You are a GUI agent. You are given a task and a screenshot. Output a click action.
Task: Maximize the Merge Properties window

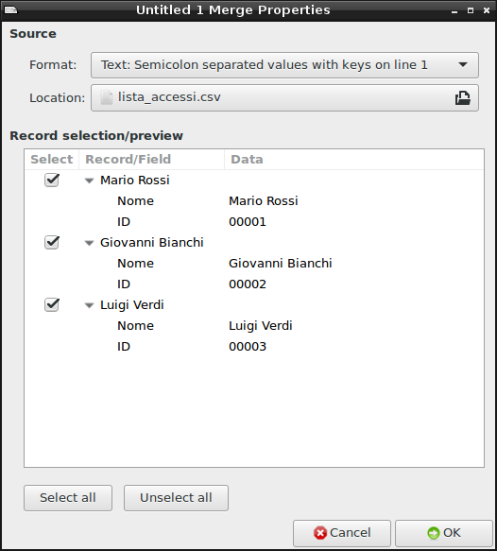click(x=471, y=11)
